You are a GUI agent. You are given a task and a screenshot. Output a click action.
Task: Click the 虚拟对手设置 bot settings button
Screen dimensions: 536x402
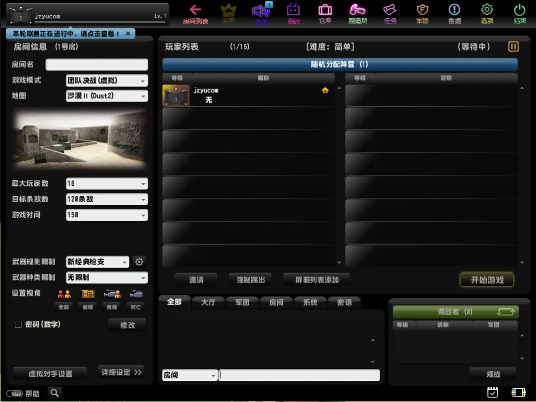click(50, 373)
